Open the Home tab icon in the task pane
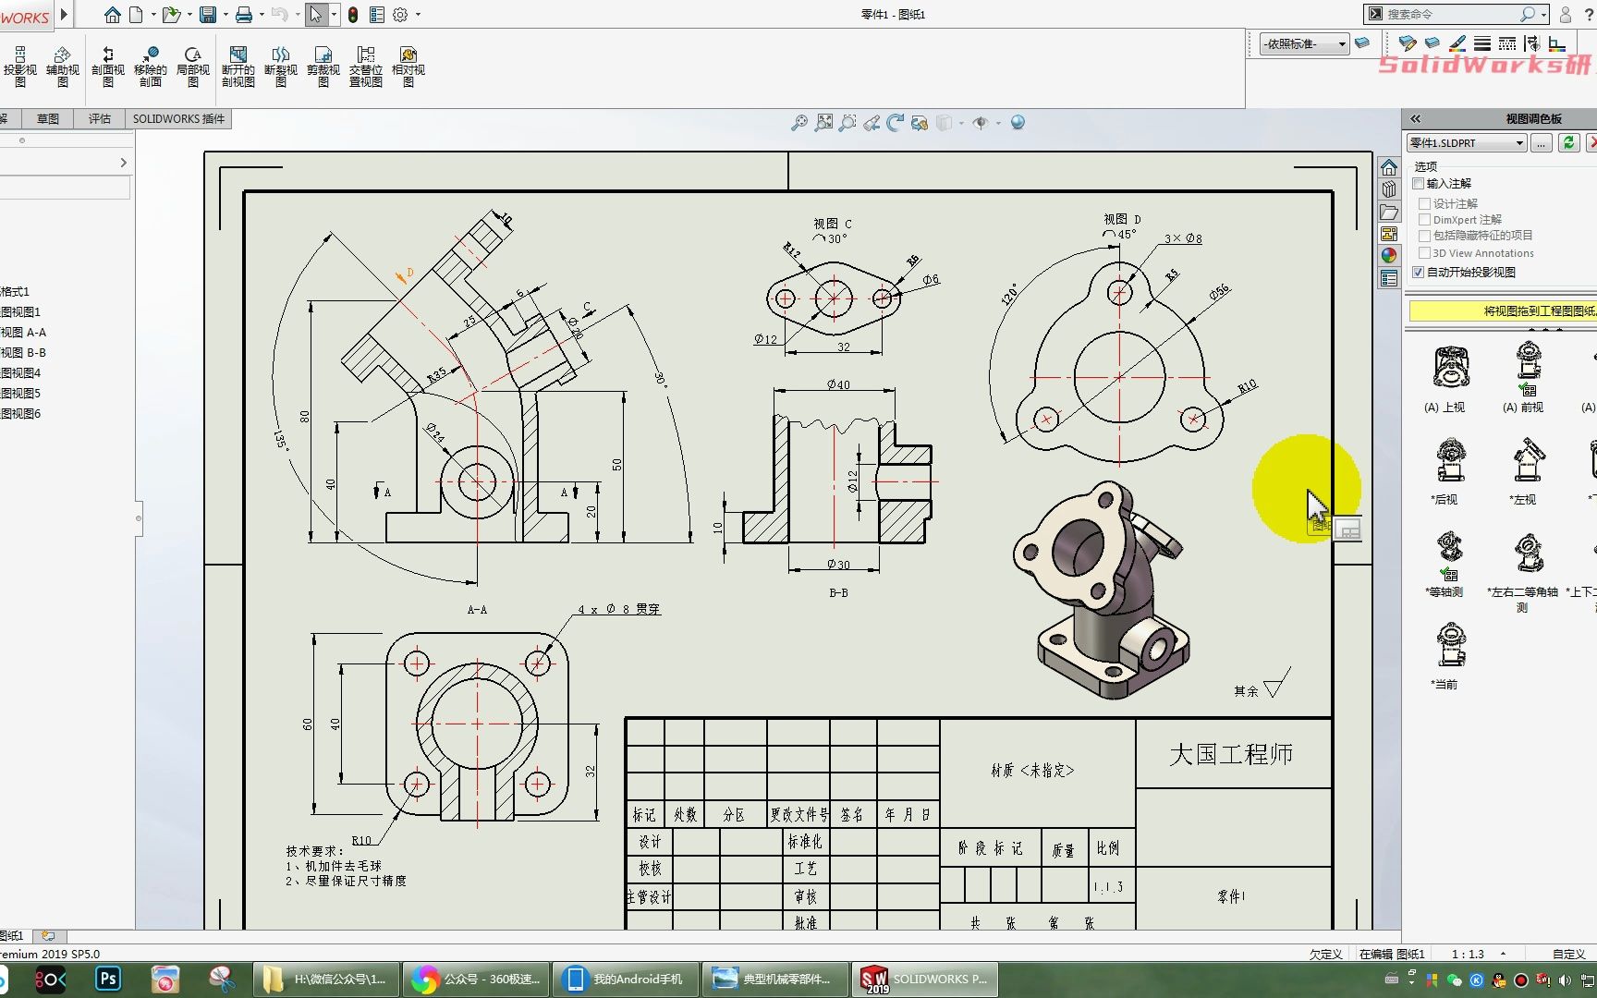This screenshot has width=1597, height=998. (1389, 167)
